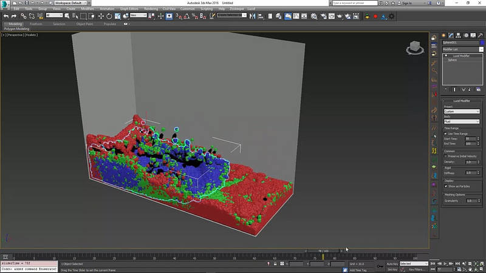Click the Align tool icon
This screenshot has width=486, height=273.
point(261,16)
